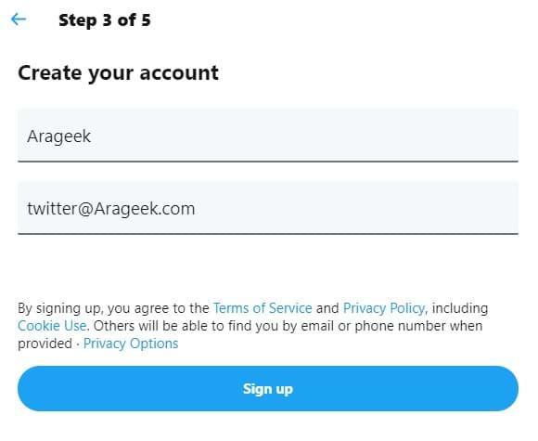Focus the email field with twitter@Arageek.com
Image resolution: width=538 pixels, height=441 pixels.
pyautogui.click(x=268, y=208)
